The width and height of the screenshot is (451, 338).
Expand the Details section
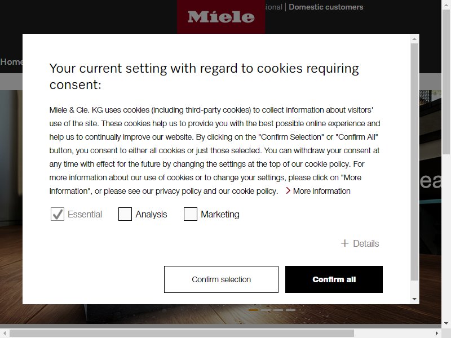pos(360,243)
